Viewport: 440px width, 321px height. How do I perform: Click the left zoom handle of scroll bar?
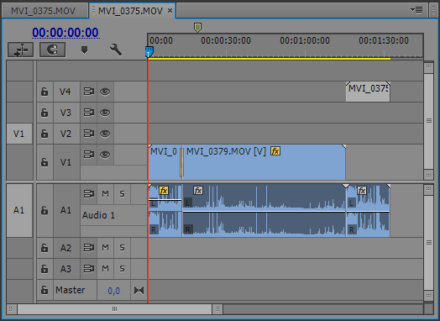coord(11,309)
